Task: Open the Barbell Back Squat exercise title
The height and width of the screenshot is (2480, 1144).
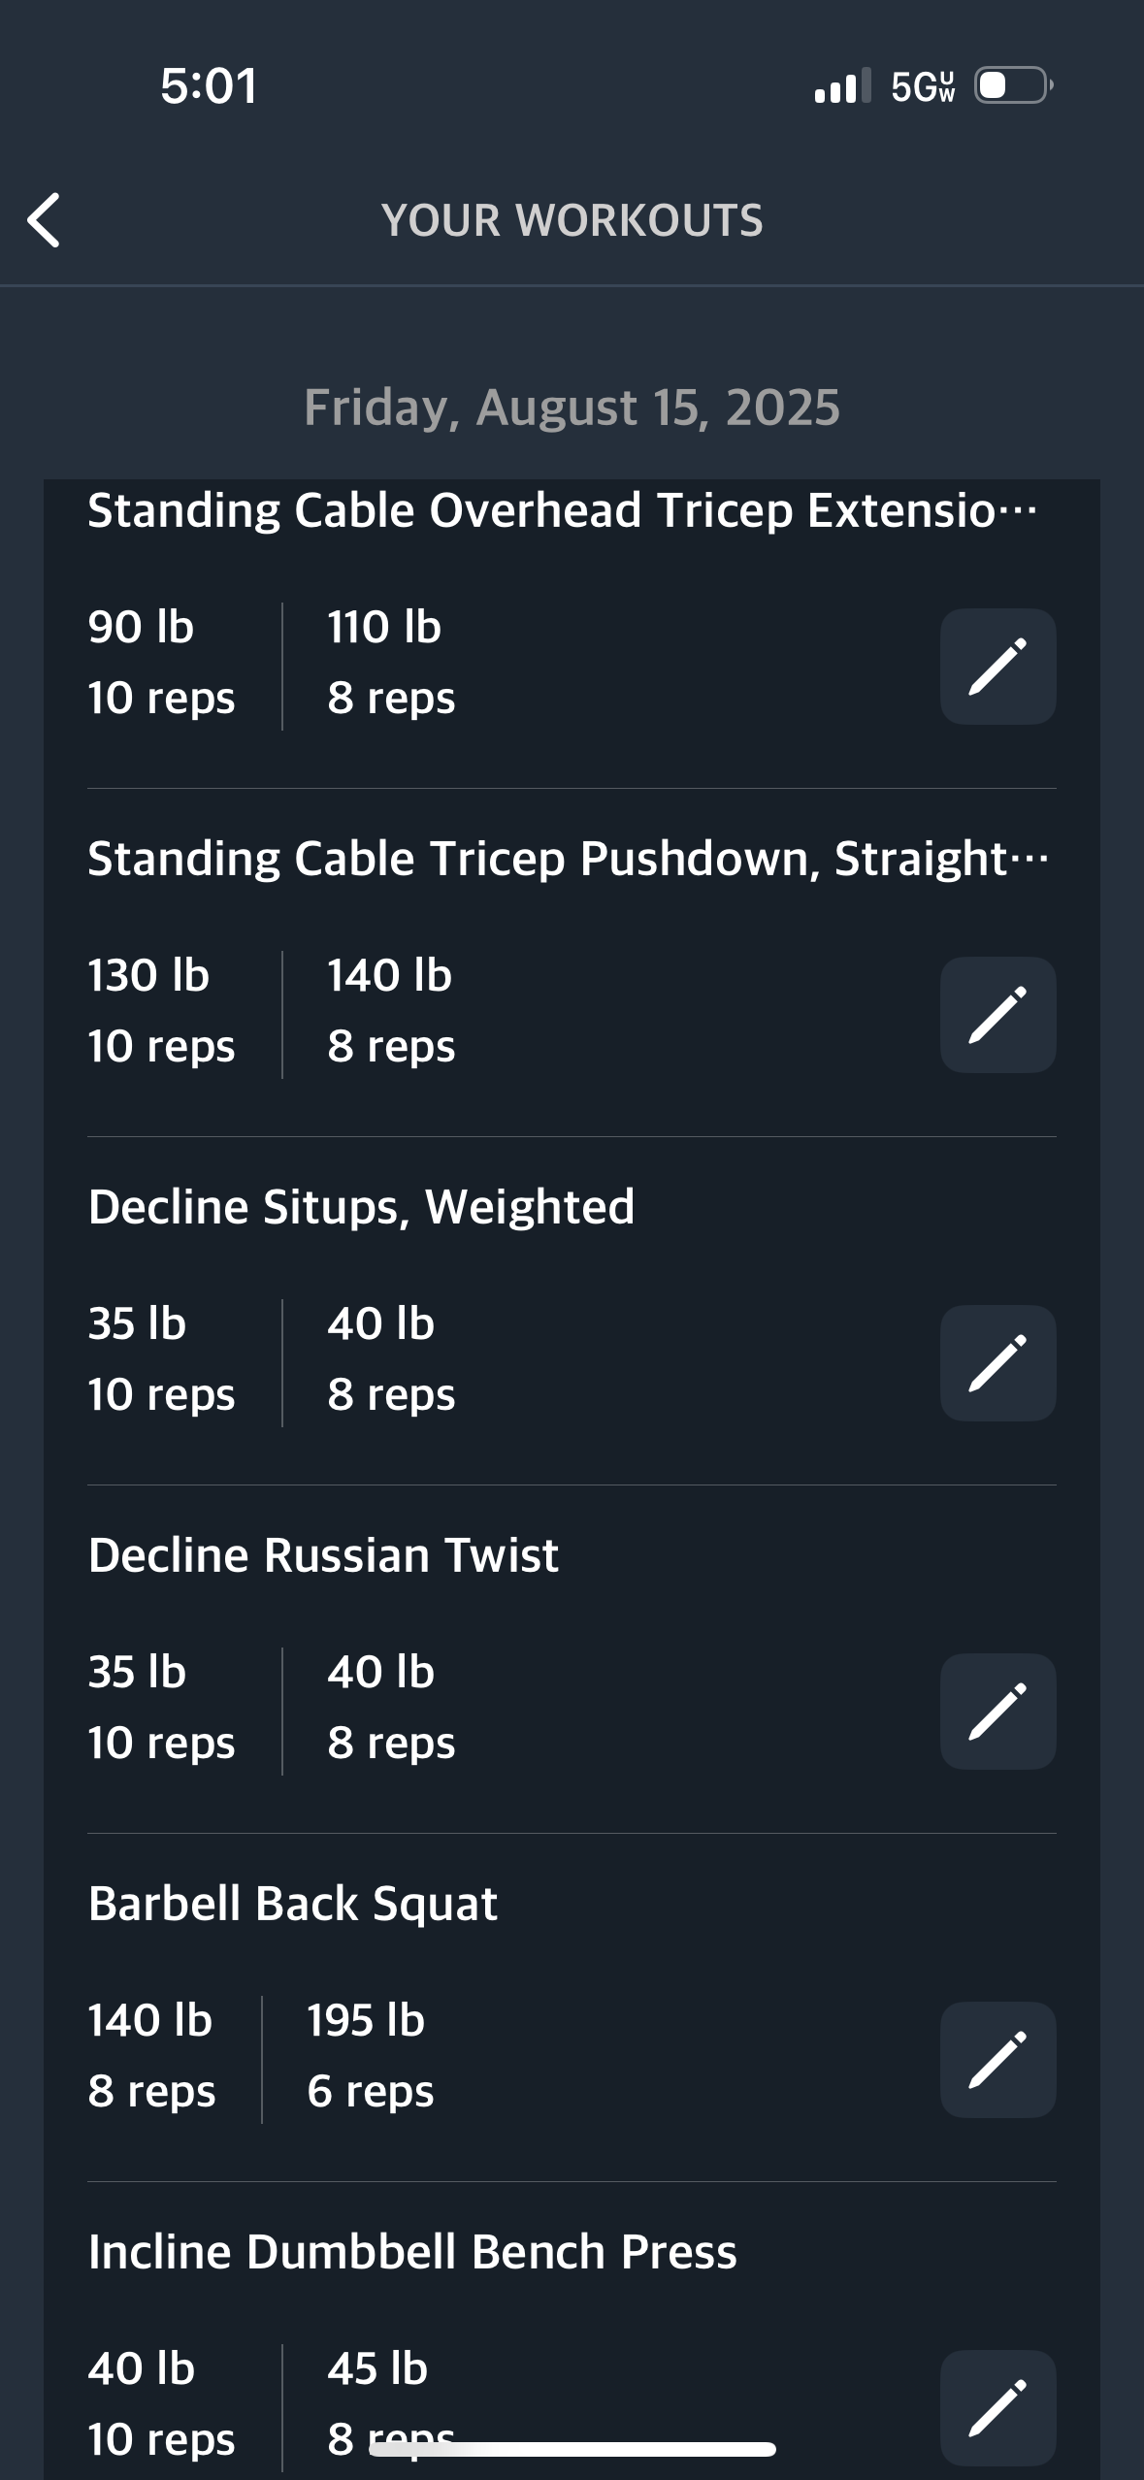Action: [x=292, y=1904]
